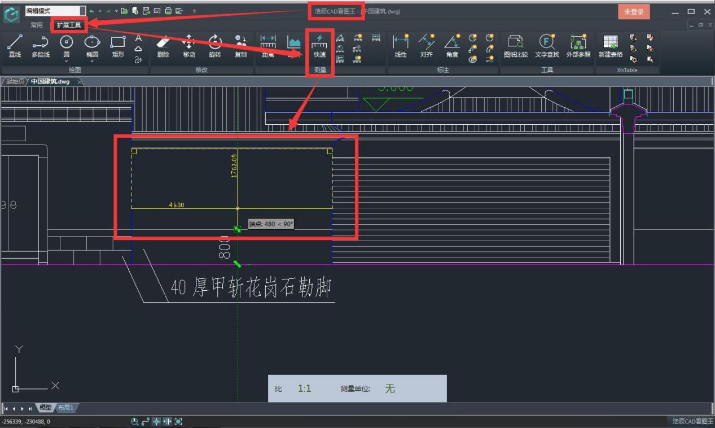Switch to the 扩展工具 ribbon tab
Screen dimensions: 715x428
[68, 24]
